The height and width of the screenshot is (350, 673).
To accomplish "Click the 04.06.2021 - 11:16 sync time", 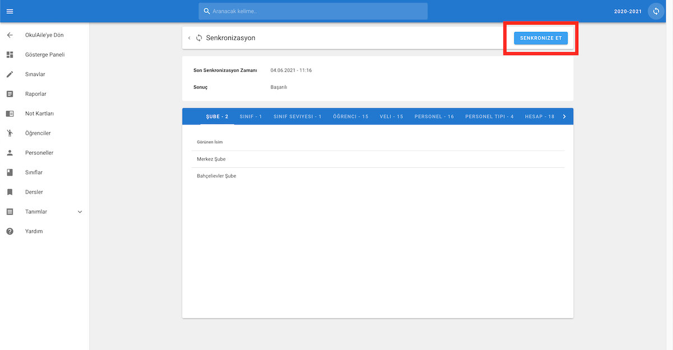I will pyautogui.click(x=291, y=71).
